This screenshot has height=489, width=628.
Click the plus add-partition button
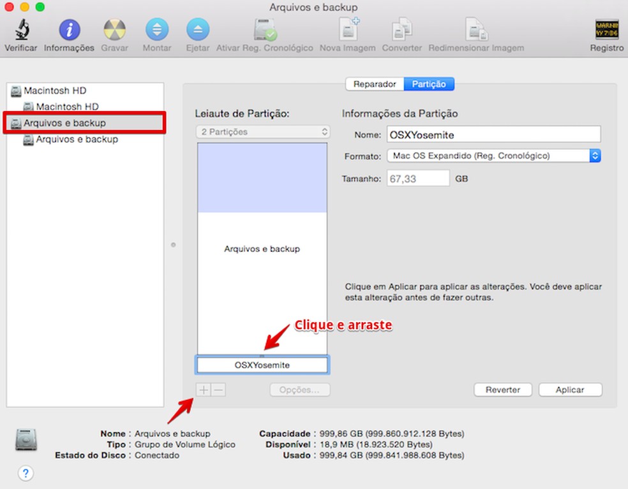[204, 390]
